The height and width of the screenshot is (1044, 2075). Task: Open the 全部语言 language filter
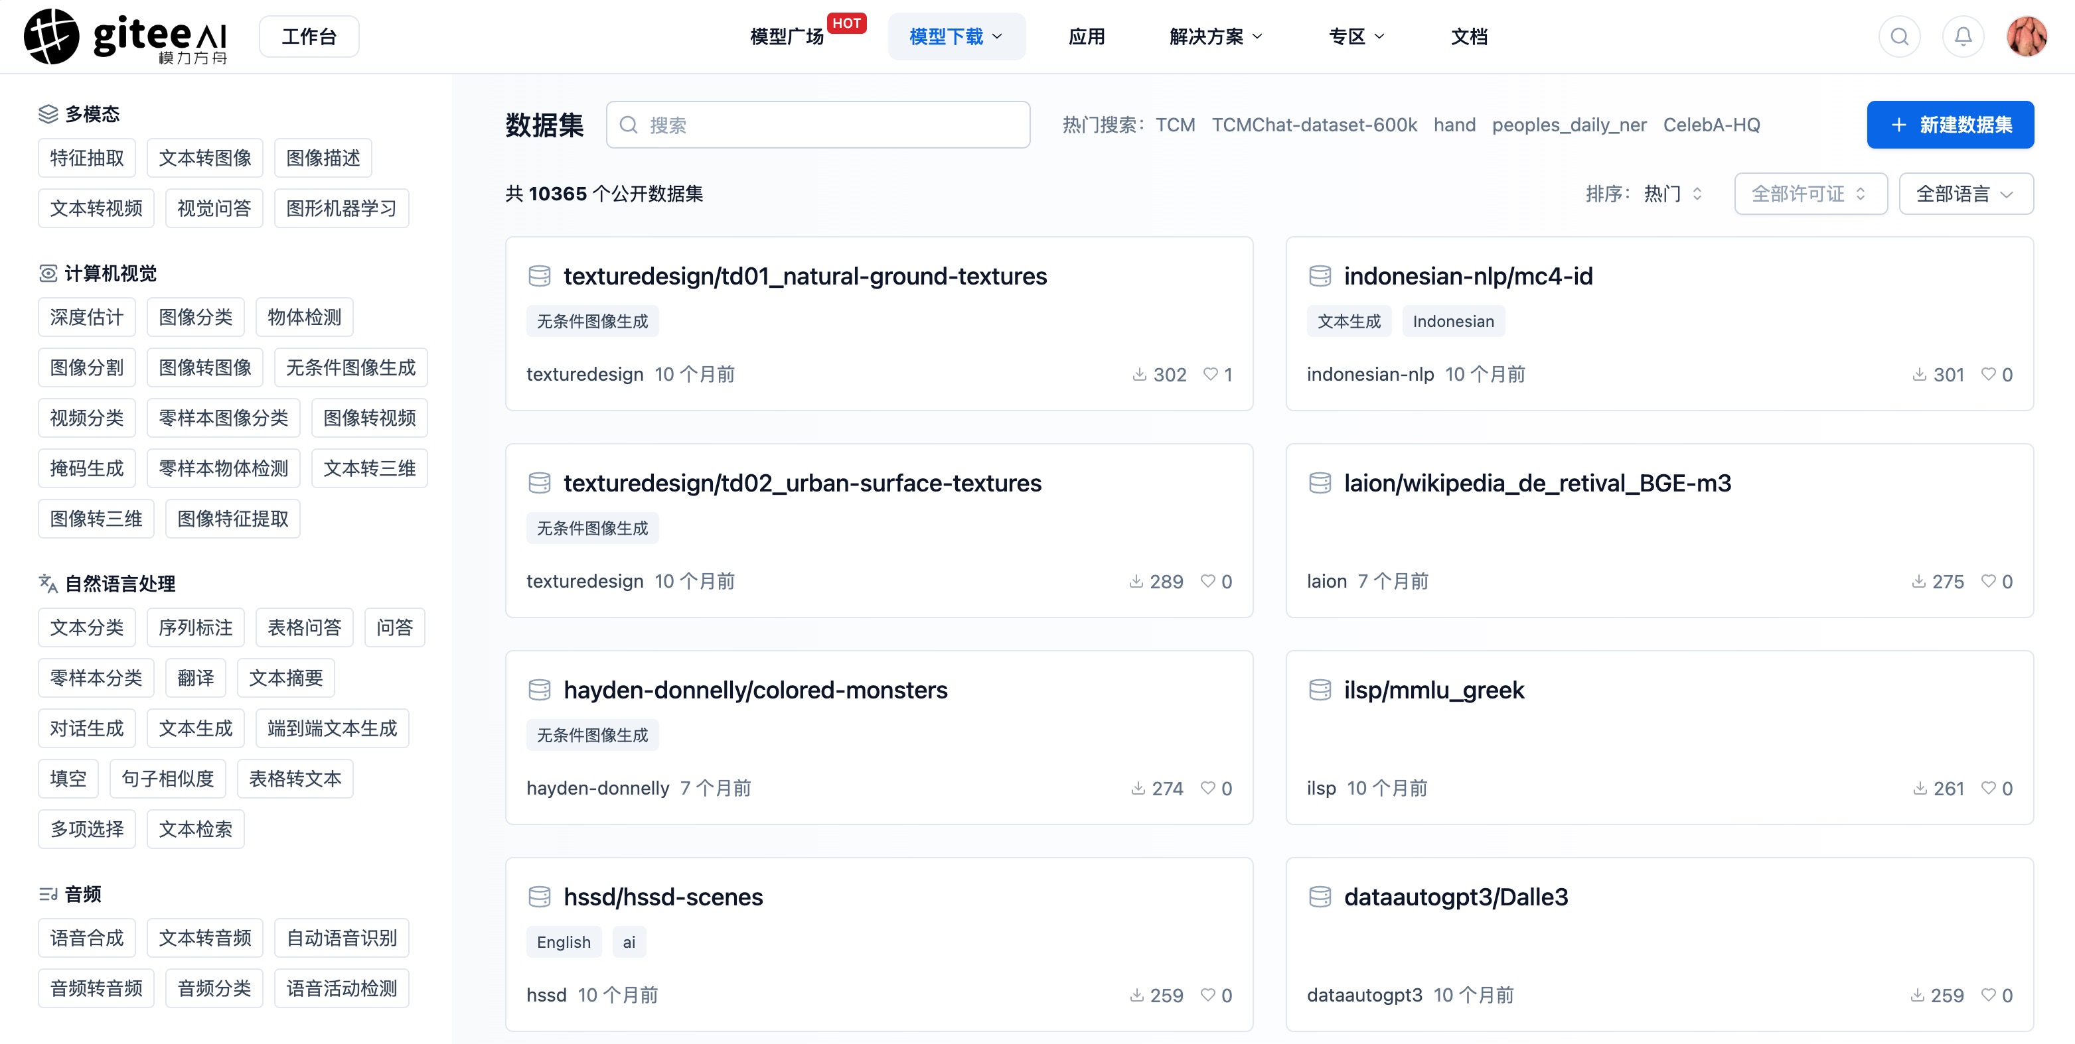[x=1965, y=194]
